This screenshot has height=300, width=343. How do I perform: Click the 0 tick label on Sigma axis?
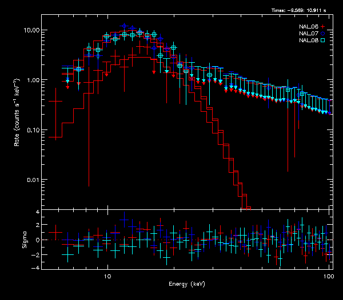(38, 240)
